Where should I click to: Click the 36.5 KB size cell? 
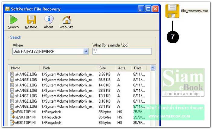coord(104,80)
